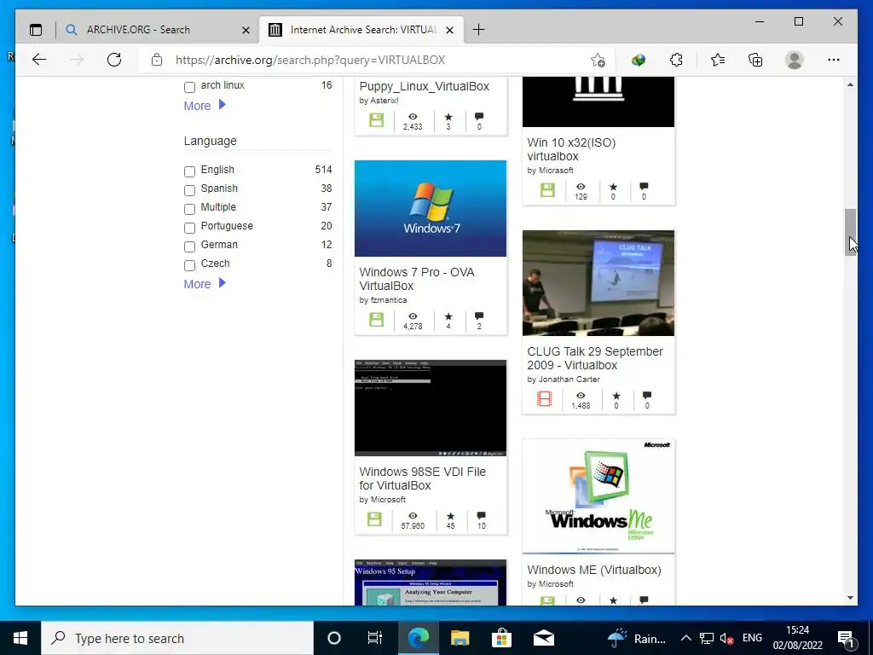The height and width of the screenshot is (655, 873).
Task: Check the English language filter
Action: (189, 171)
